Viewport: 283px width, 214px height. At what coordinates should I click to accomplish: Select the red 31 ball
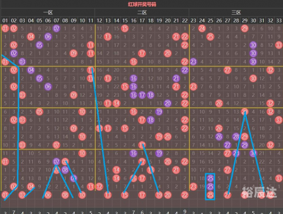point(261,195)
